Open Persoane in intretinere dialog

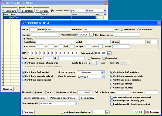[63, 98]
